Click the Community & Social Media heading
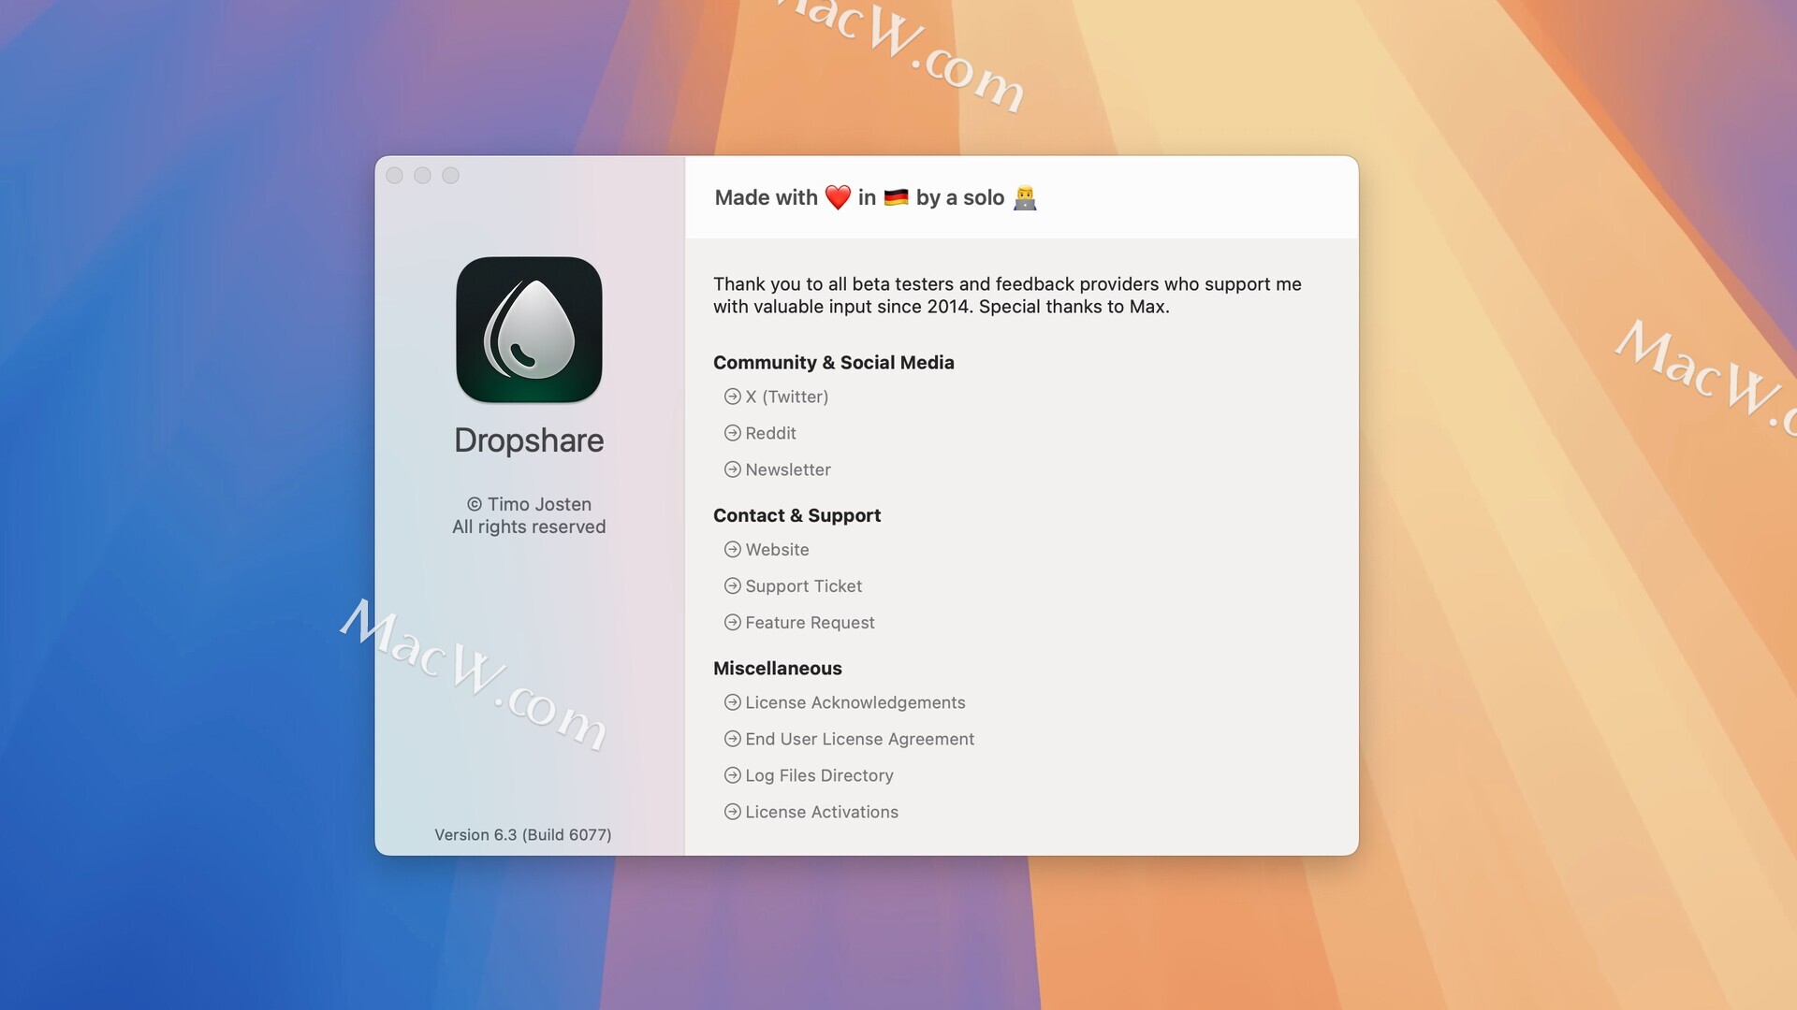 click(x=834, y=363)
